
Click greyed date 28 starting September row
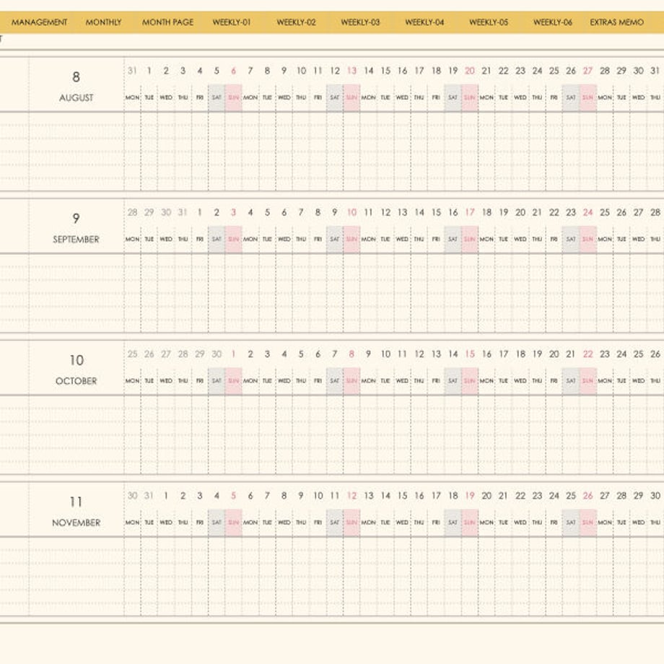pos(132,212)
